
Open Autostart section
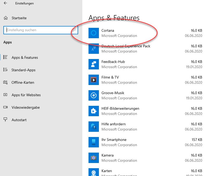click(x=19, y=120)
